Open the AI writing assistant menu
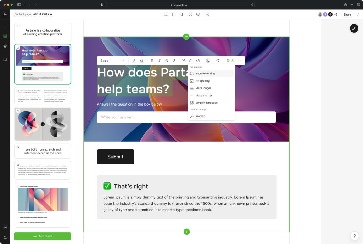This screenshot has height=244, width=363. [x=231, y=61]
